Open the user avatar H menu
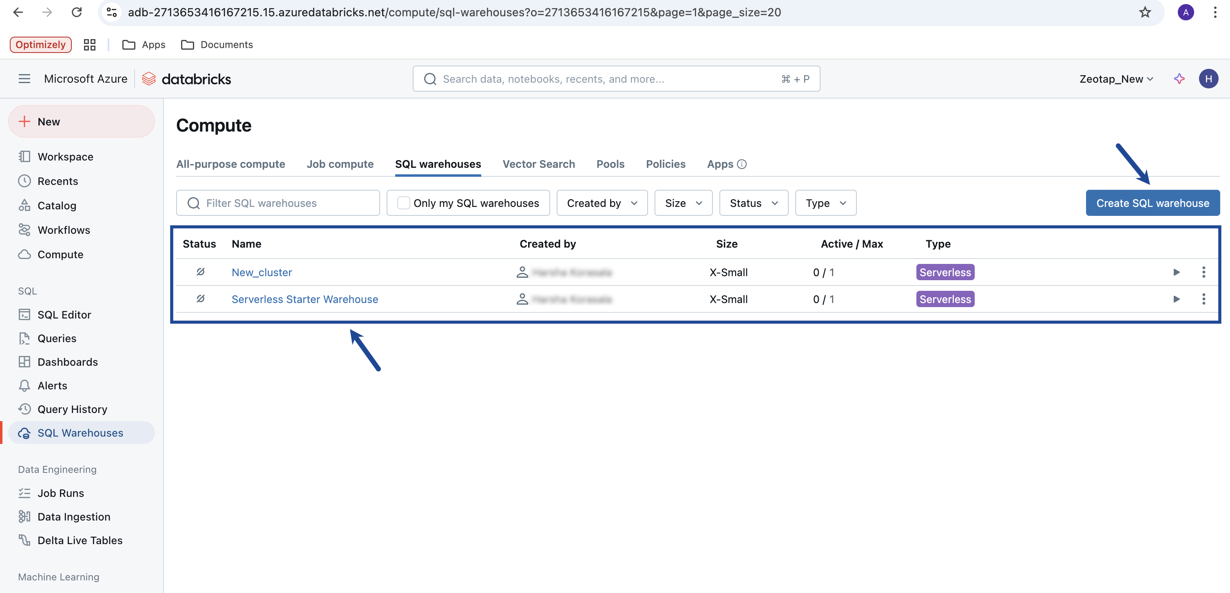The height and width of the screenshot is (593, 1230). tap(1208, 79)
